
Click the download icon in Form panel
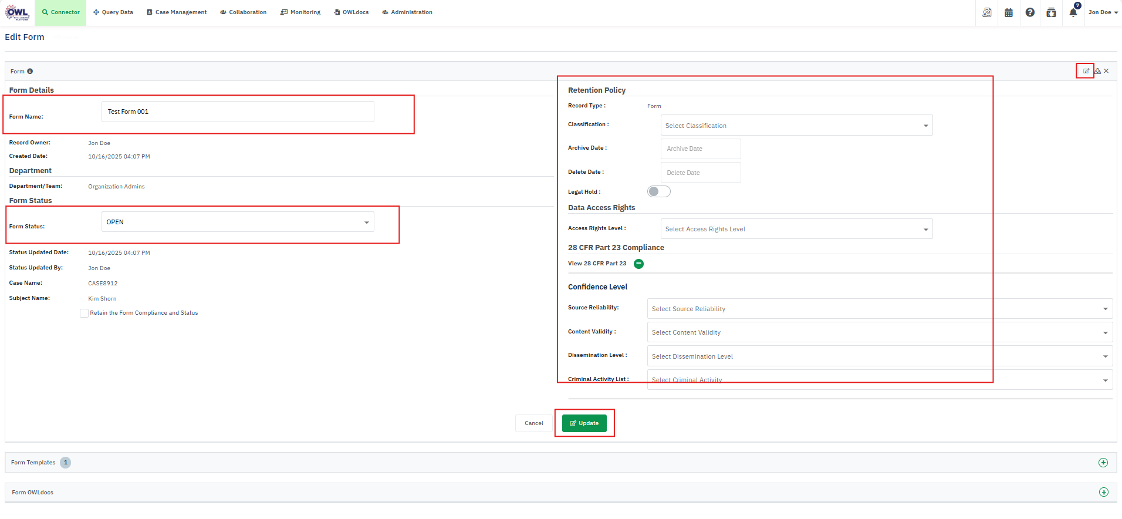(1097, 71)
